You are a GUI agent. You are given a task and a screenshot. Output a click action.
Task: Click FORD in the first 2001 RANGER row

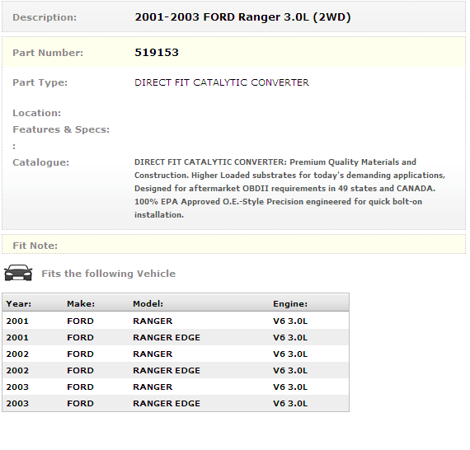point(80,321)
